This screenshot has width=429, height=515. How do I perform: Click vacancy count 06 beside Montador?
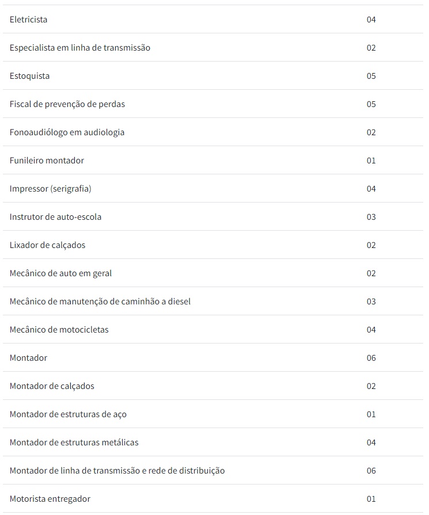(371, 358)
